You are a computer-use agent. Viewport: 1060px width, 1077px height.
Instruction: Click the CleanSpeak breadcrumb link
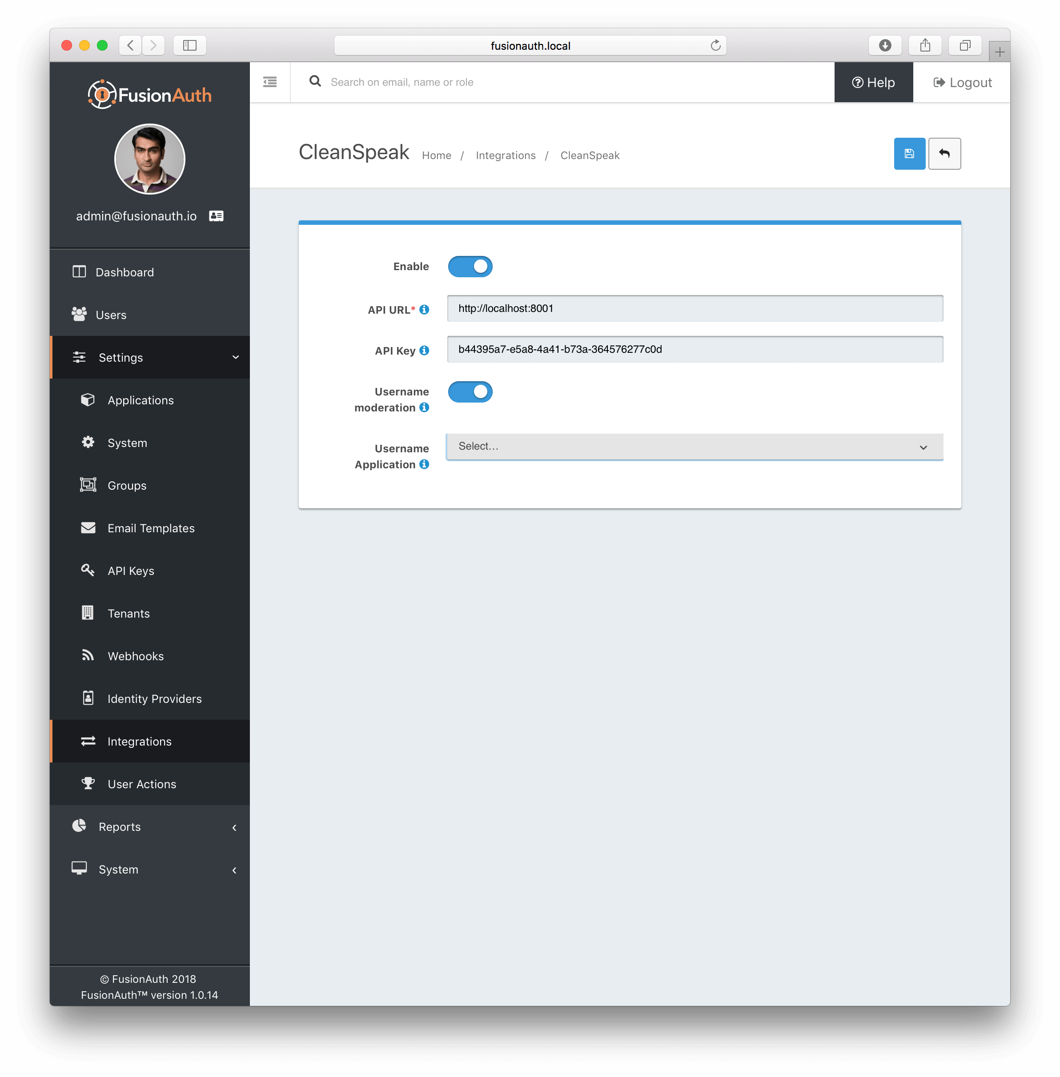click(x=590, y=155)
